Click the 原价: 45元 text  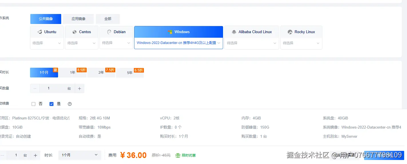[161, 155]
